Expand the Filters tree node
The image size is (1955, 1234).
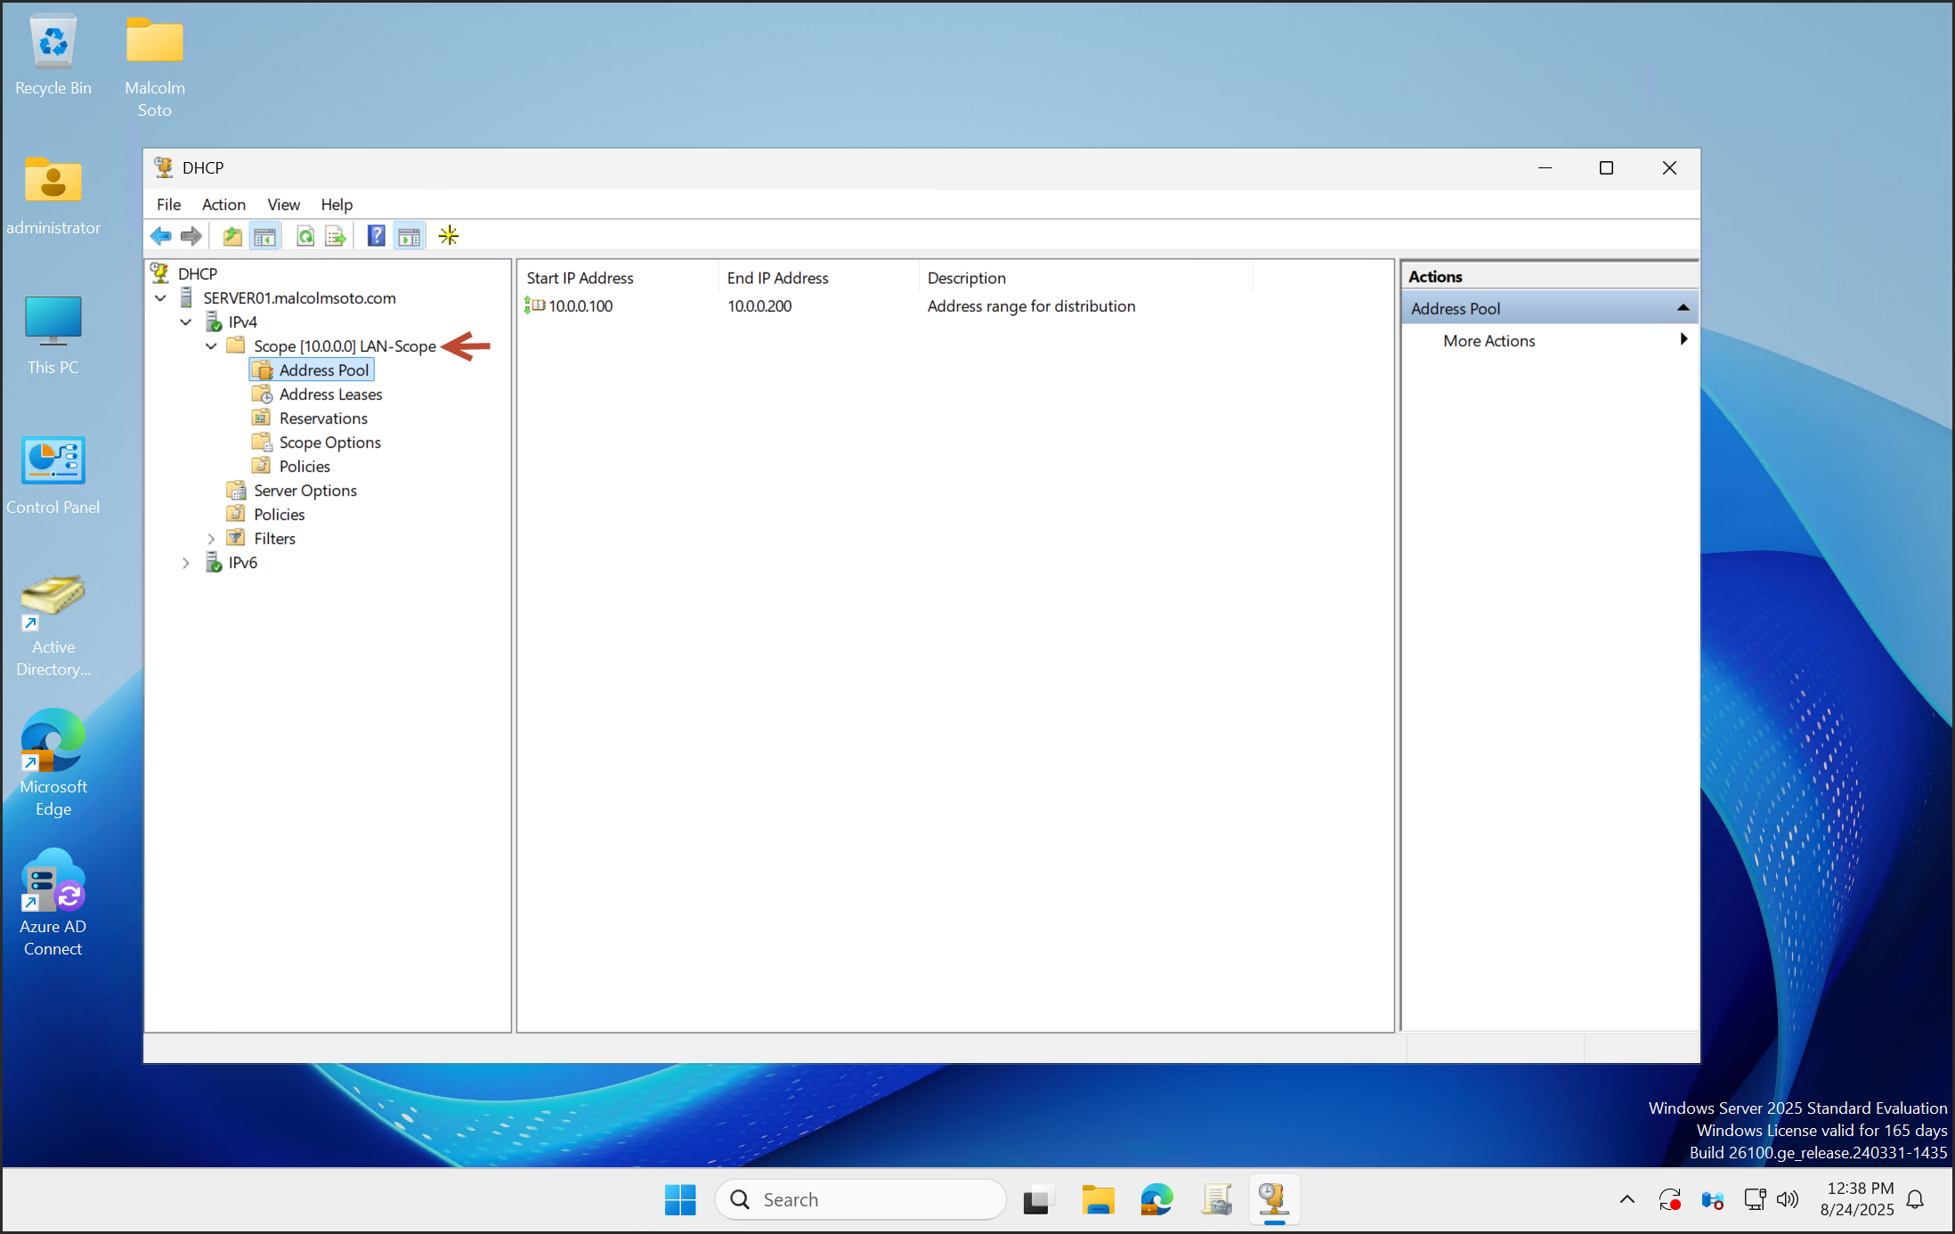click(x=210, y=538)
